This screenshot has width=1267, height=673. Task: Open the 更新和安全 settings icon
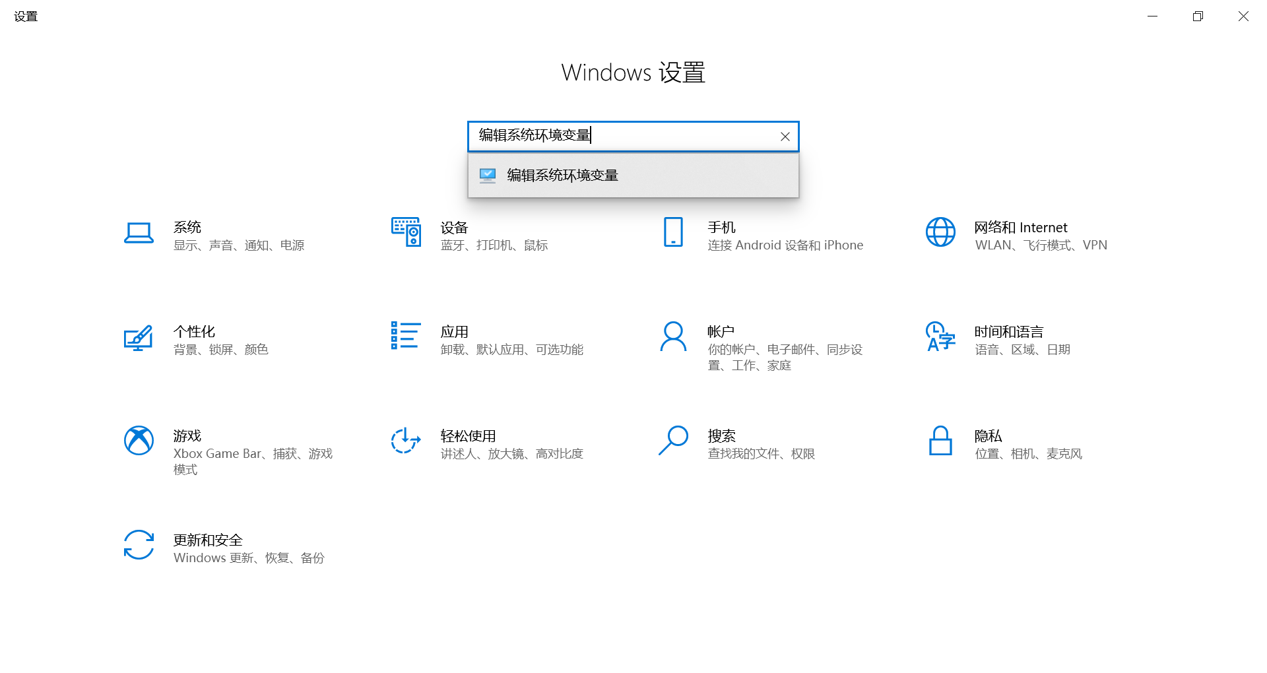pyautogui.click(x=139, y=546)
